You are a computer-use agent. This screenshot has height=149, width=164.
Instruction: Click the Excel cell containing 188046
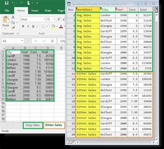coord(48,96)
